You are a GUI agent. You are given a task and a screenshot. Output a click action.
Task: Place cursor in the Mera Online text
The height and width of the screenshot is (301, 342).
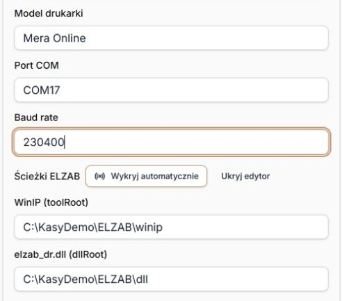pyautogui.click(x=54, y=38)
